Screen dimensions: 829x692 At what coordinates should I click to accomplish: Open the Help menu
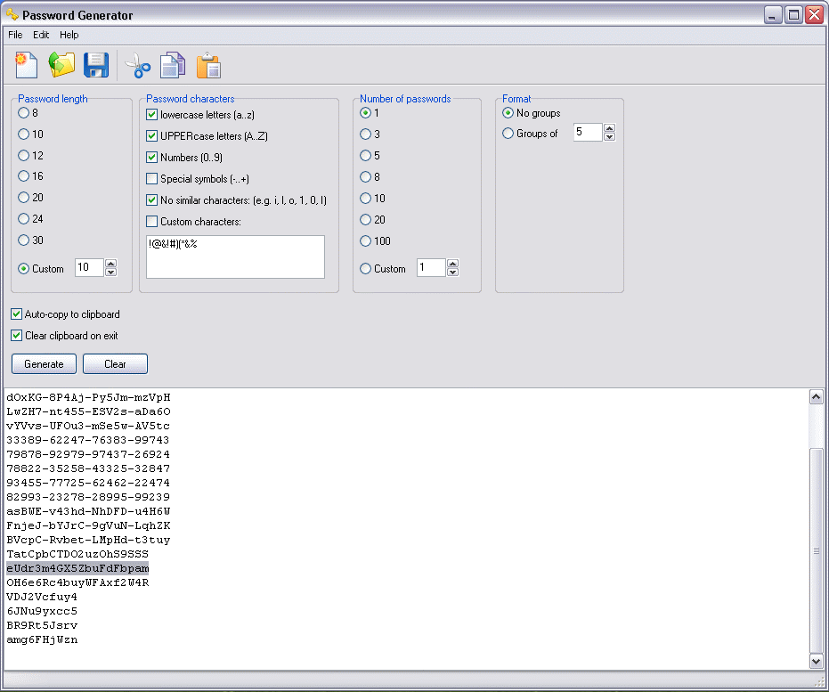tap(69, 35)
